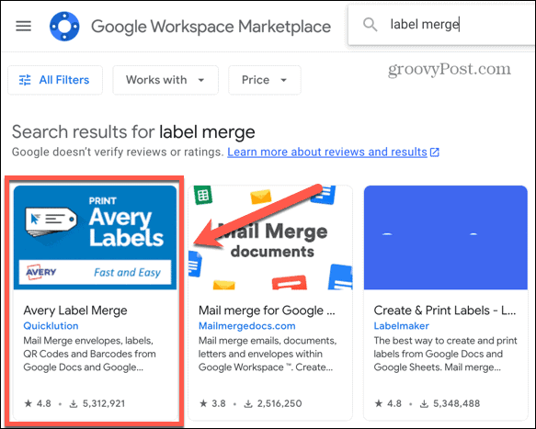The width and height of the screenshot is (536, 429).
Task: Open the Mail merge for Google title
Action: [267, 310]
